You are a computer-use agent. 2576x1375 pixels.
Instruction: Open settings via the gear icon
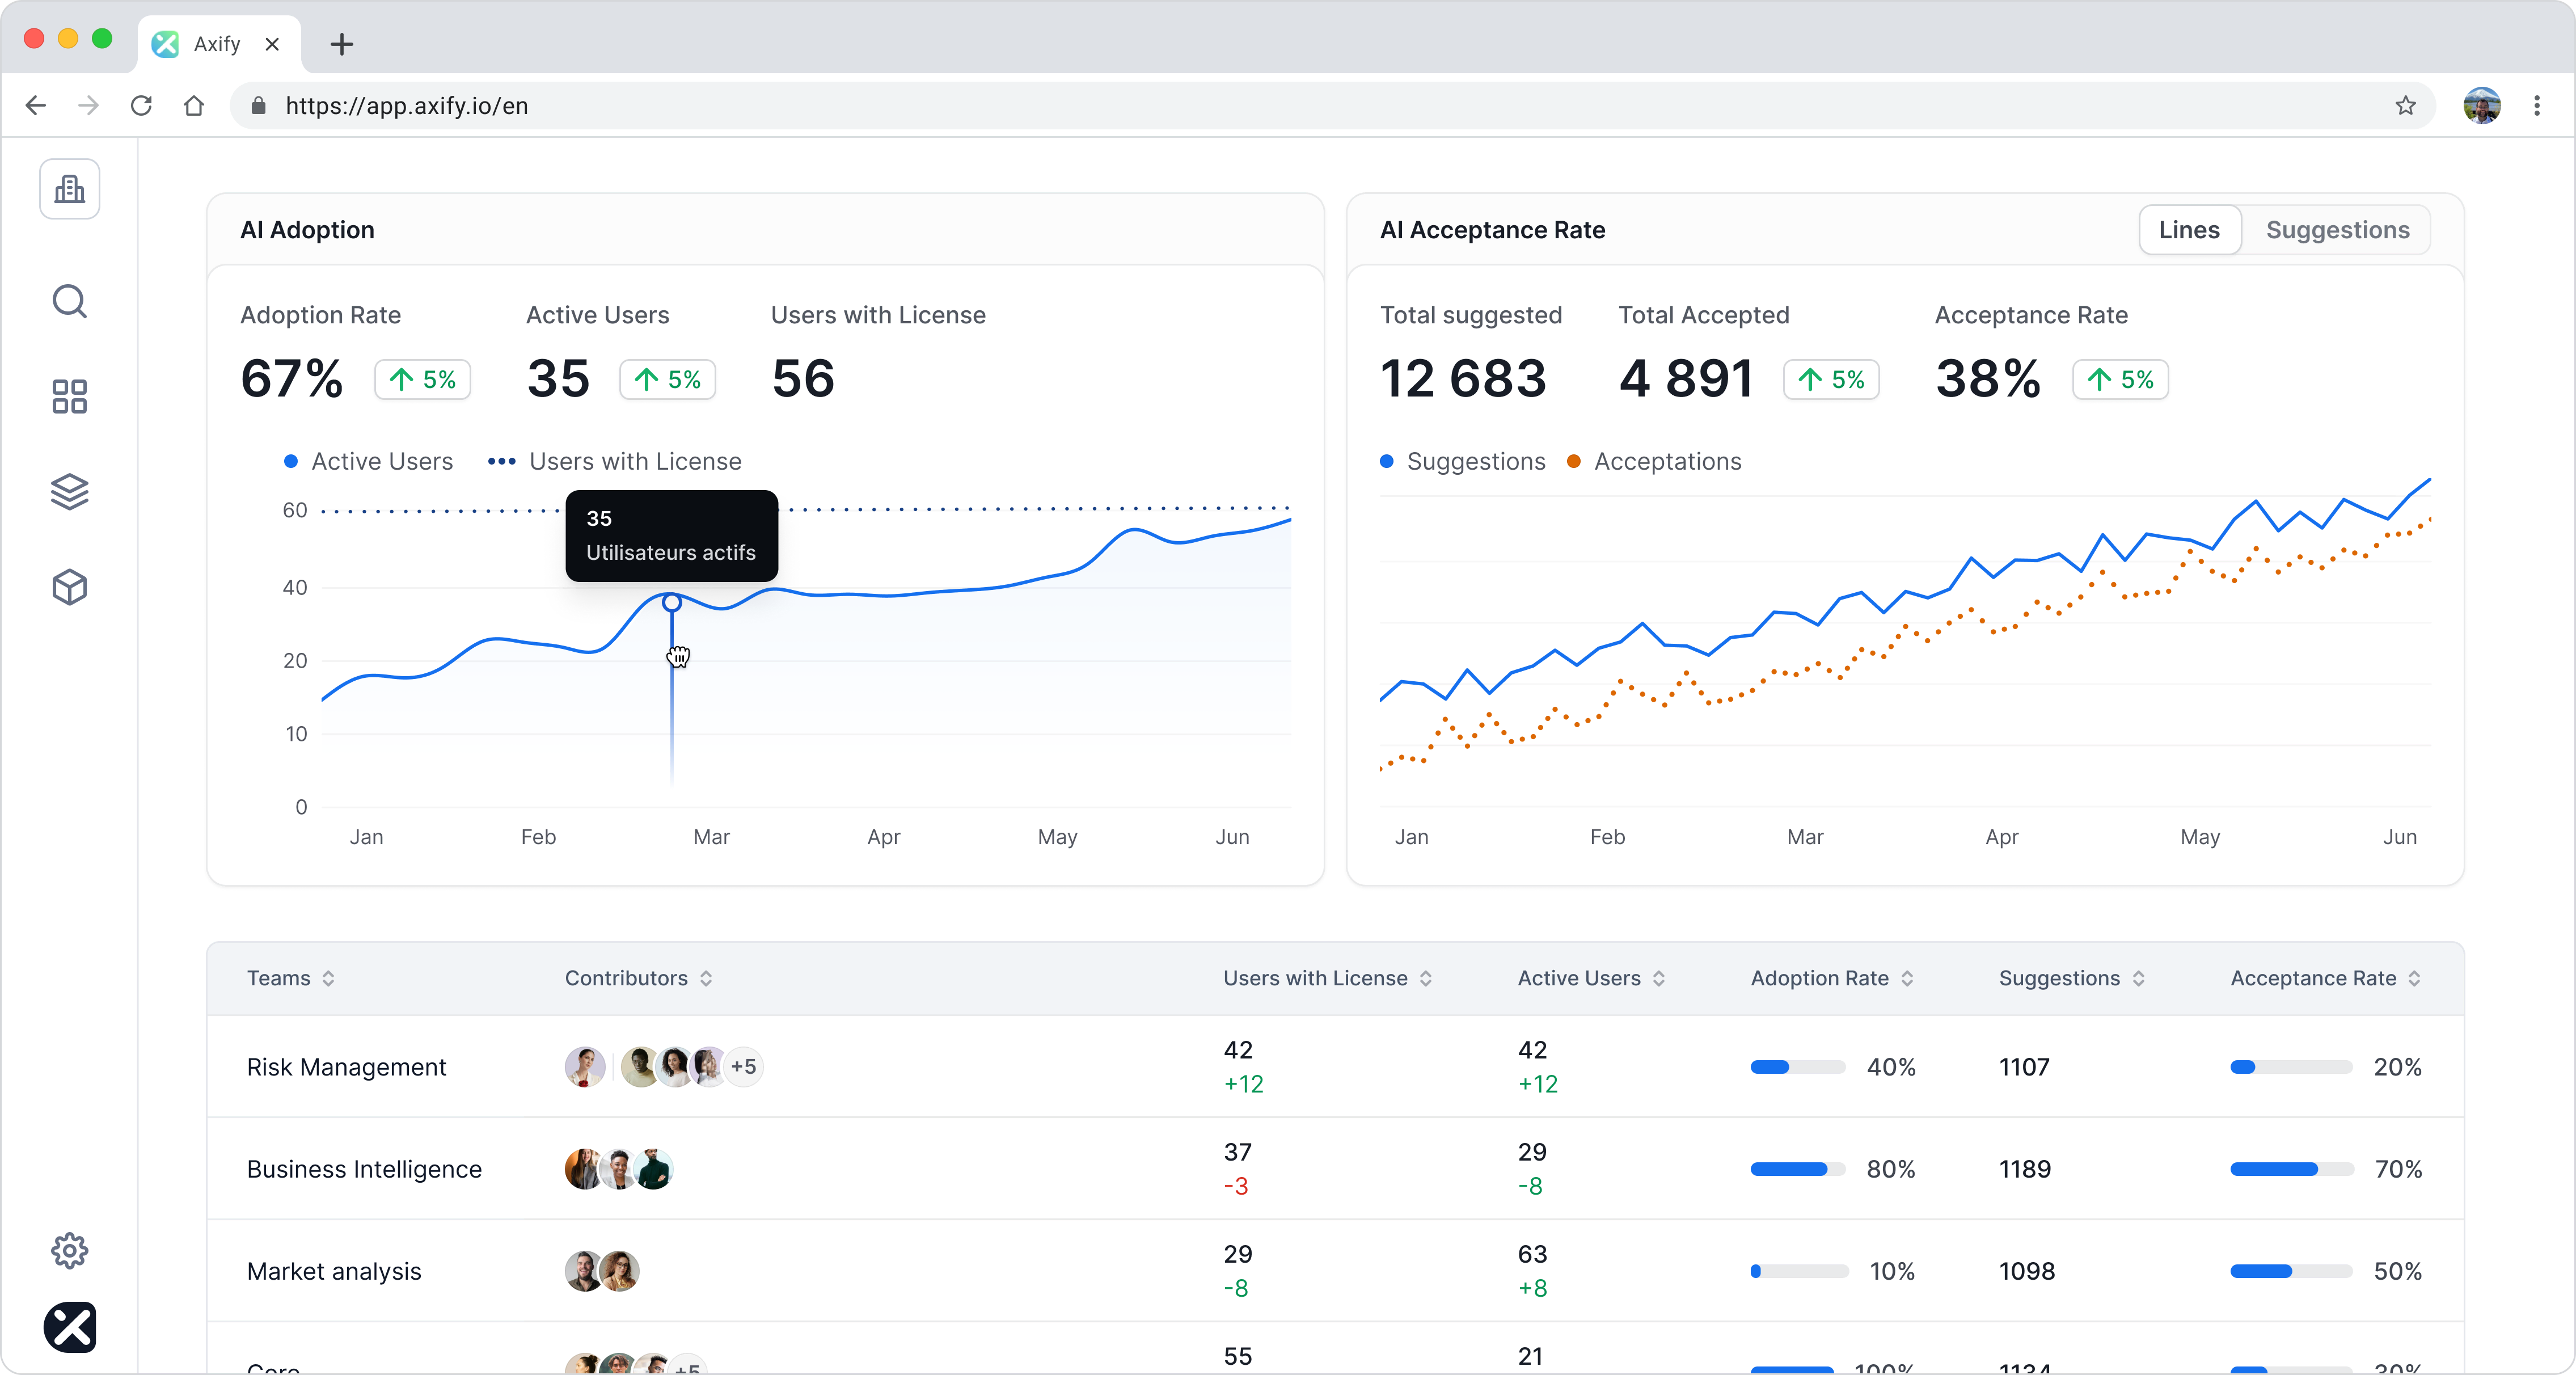[x=69, y=1250]
